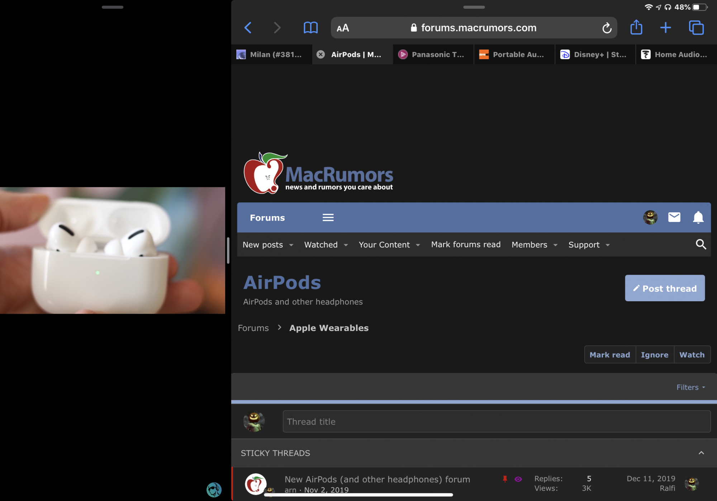The height and width of the screenshot is (501, 717).
Task: Click the Post thread button
Action: coord(665,288)
